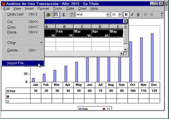This screenshot has height=119, width=169.
Task: Toggle the View Datasheet toolbar icon
Action: point(56,15)
